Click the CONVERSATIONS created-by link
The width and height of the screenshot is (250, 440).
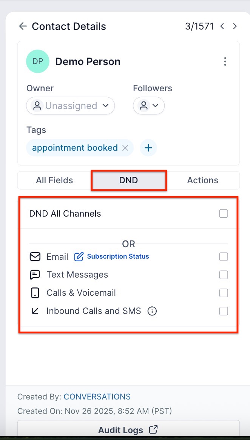97,397
